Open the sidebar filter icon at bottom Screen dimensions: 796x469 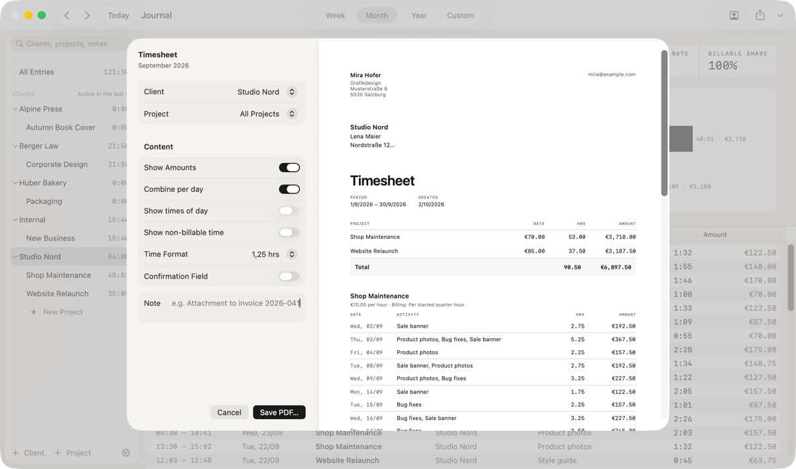(x=125, y=453)
